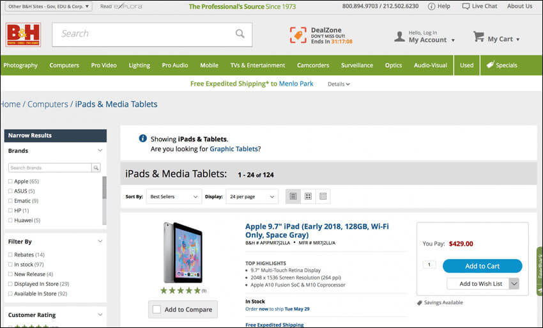Screen dimensions: 543x328
Task: Switch to compact grid view
Action: coord(323,196)
